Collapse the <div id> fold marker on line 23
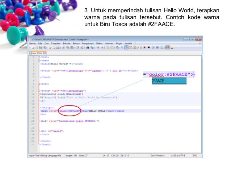 pyautogui.click(x=39, y=131)
